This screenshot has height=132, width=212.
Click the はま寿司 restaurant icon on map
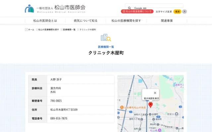122,107
